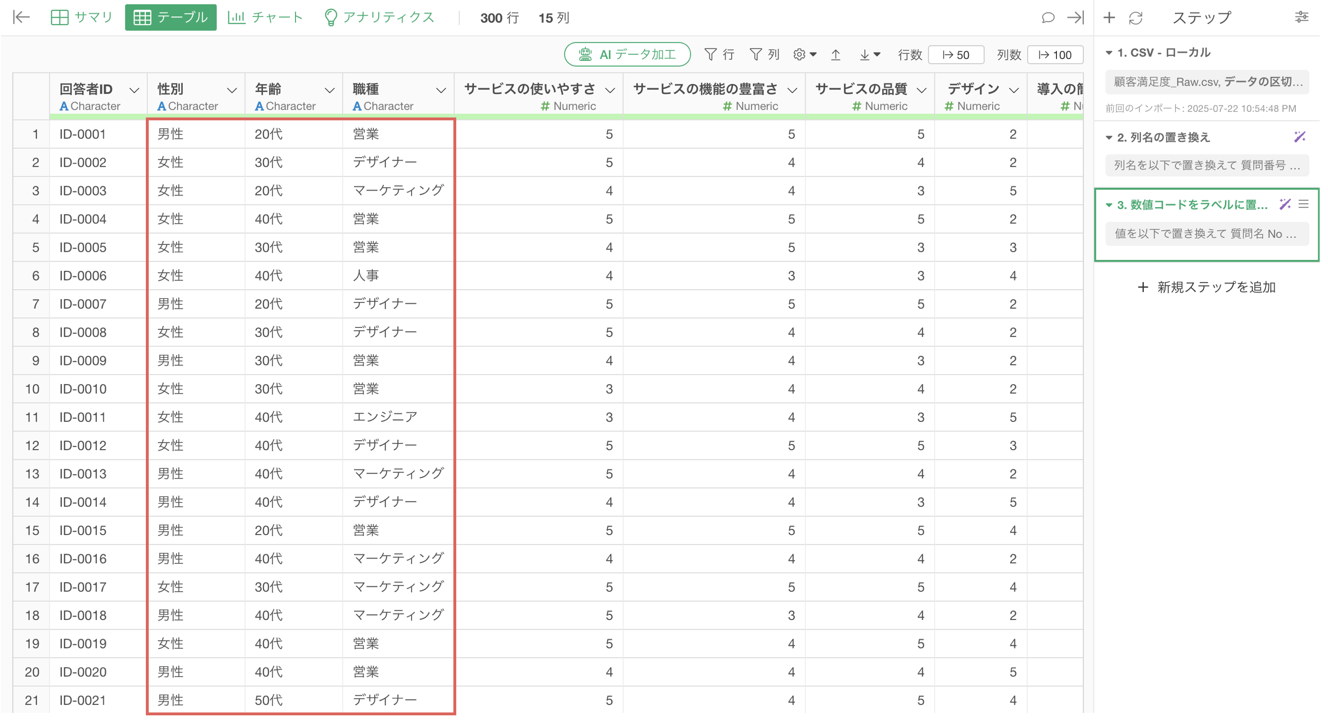Switch to the サマリ tab
Screen dimensions: 1328x723
(x=82, y=18)
